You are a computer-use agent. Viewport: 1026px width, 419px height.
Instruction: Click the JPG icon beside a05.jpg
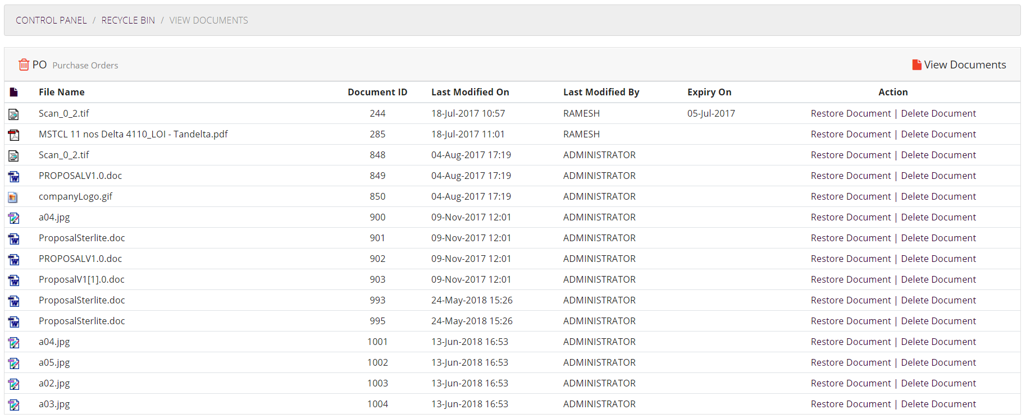click(x=13, y=363)
